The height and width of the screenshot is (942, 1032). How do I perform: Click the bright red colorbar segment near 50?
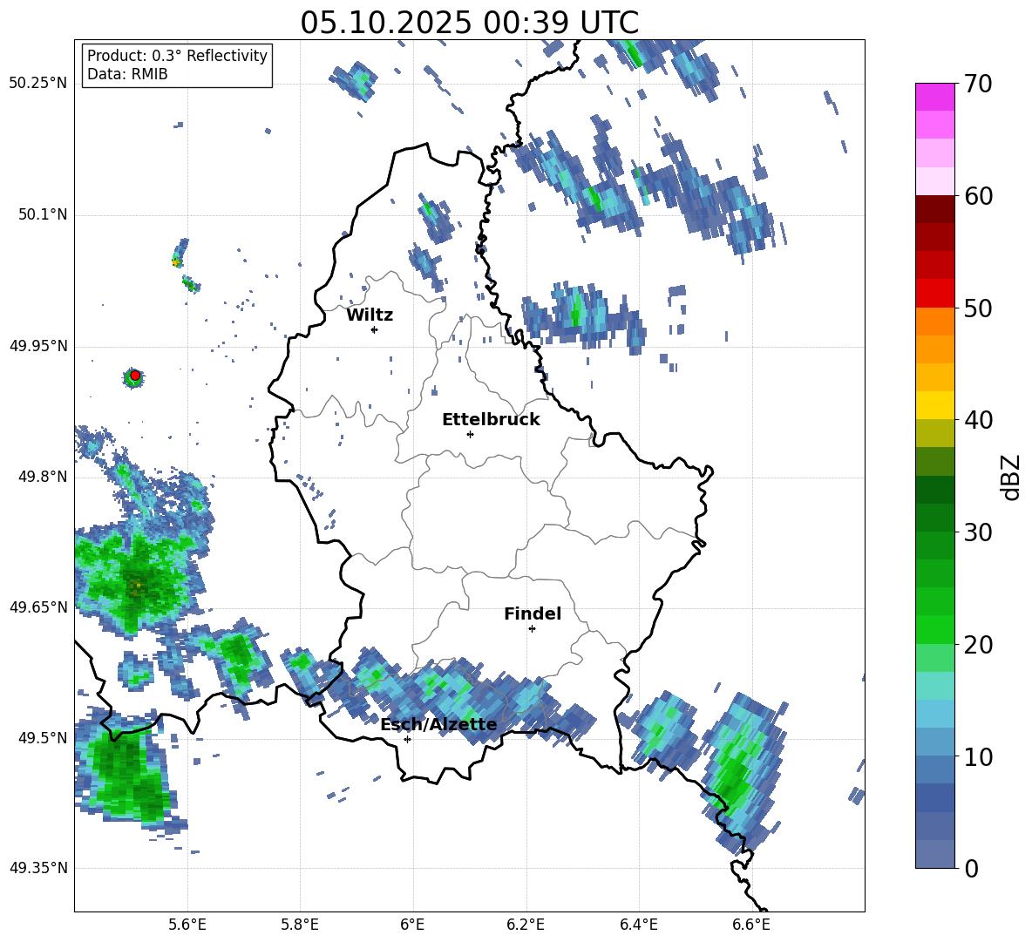tap(934, 293)
